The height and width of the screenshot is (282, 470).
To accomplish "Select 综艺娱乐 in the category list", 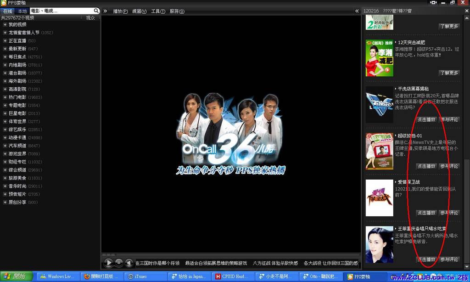I will coord(17,130).
